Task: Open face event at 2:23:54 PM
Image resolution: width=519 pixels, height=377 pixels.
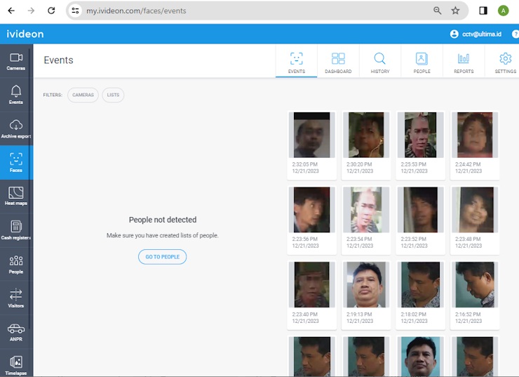Action: point(366,220)
